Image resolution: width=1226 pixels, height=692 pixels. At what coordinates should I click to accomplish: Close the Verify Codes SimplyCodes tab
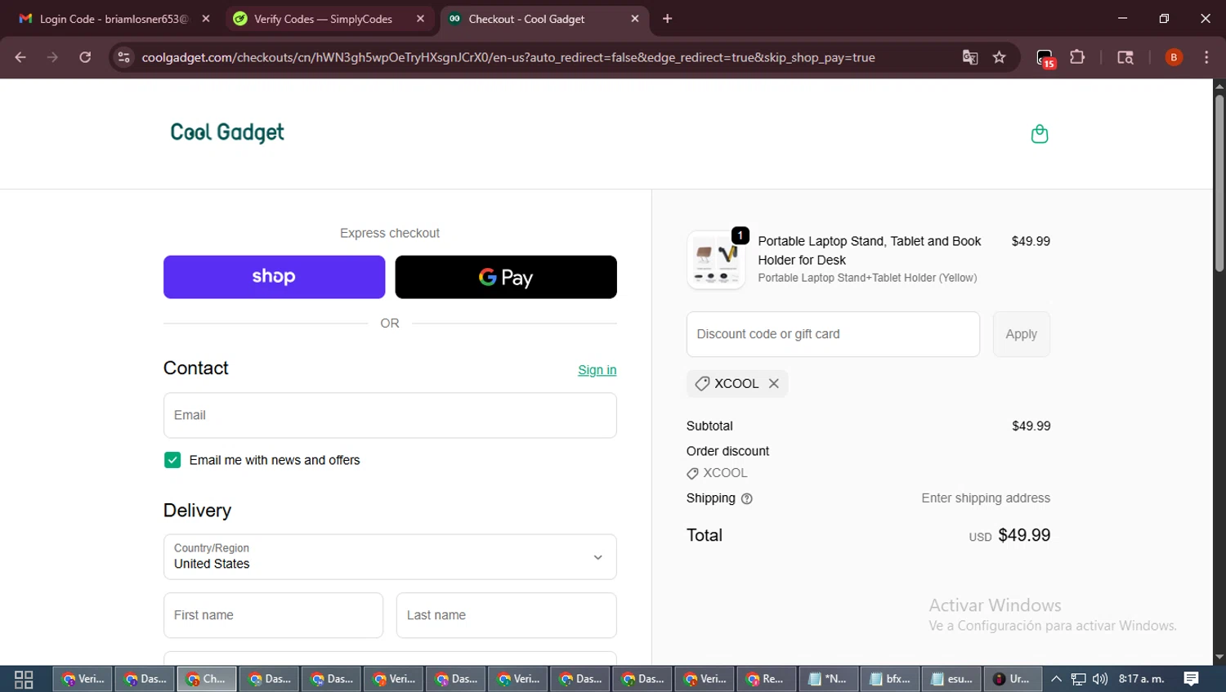coord(420,19)
